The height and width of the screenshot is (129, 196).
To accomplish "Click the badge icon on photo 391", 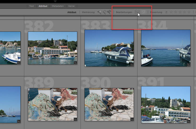I will coord(188,121).
